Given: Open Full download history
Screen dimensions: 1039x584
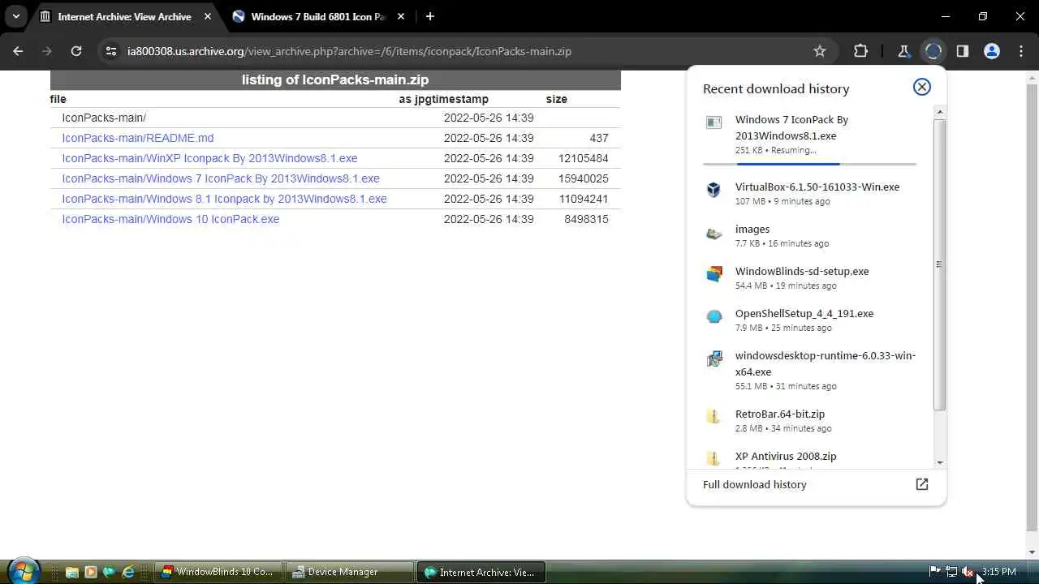Looking at the screenshot, I should coord(755,484).
